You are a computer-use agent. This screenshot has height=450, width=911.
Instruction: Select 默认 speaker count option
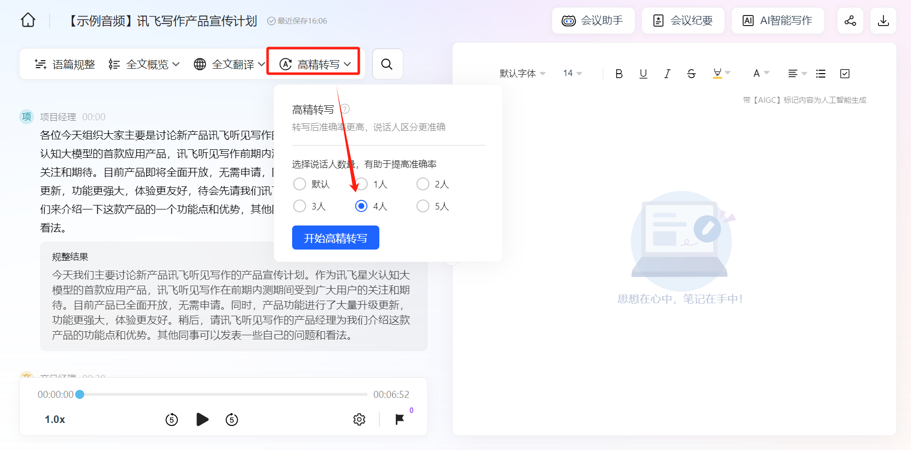(x=311, y=184)
